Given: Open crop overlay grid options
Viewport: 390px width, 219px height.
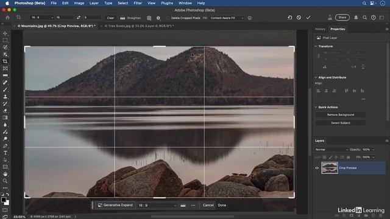Looking at the screenshot, I should (x=149, y=18).
